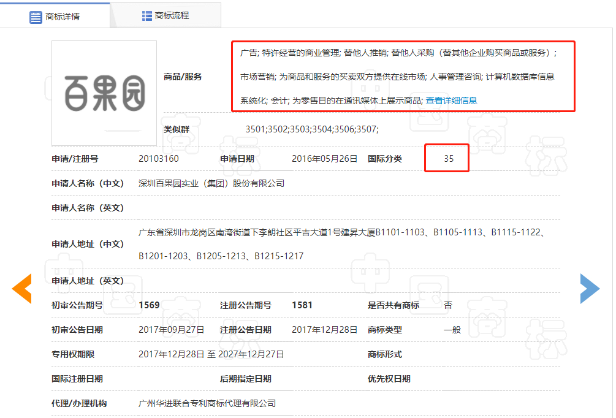Screen dimensions: 616x418
Task: Click the applicant address starting with 广东省深圳市
Action: pos(342,232)
